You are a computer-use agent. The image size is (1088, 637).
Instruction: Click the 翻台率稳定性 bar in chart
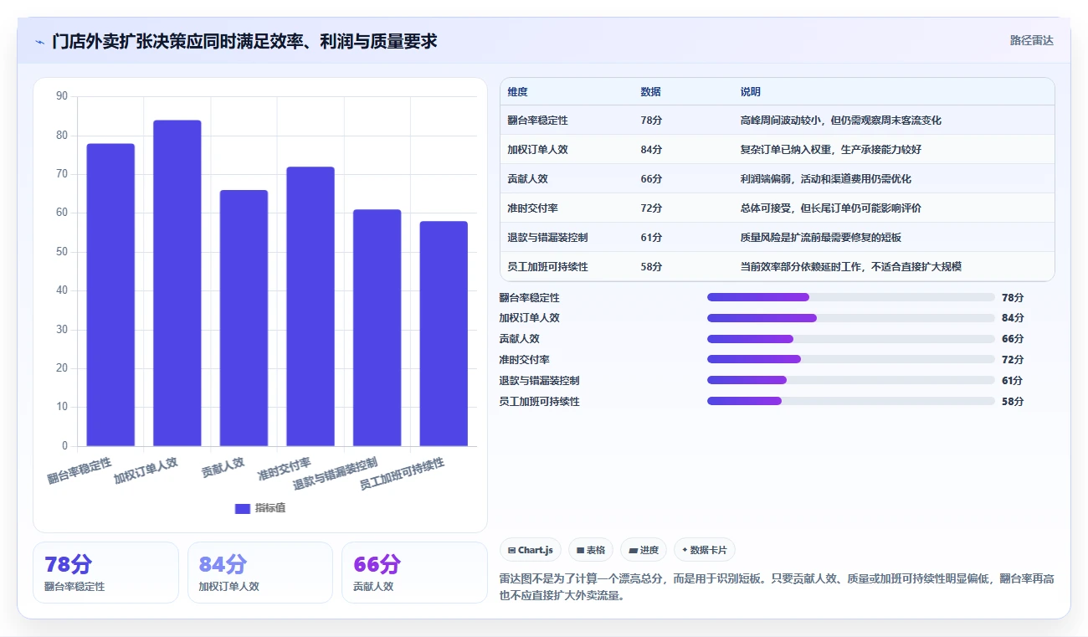(x=110, y=295)
